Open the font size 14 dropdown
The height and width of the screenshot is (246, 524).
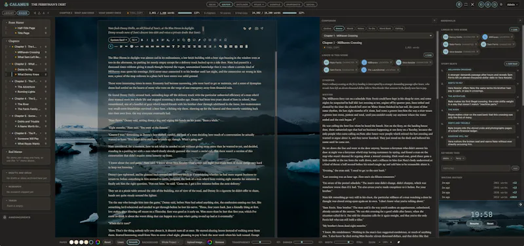[x=134, y=40]
